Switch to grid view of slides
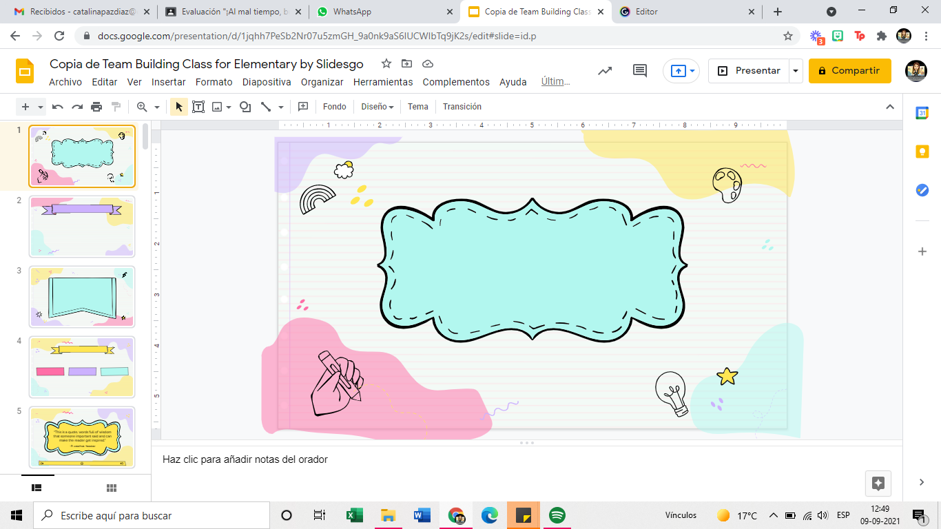This screenshot has height=529, width=941. pos(112,488)
